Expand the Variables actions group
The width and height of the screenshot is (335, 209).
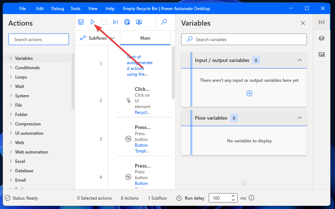point(11,58)
